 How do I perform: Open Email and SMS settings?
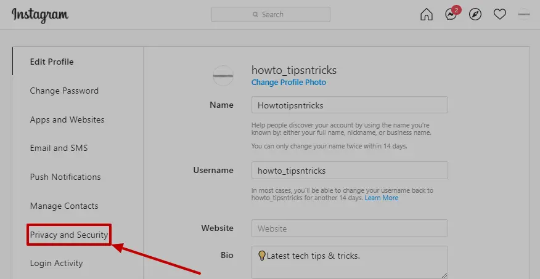pos(59,148)
